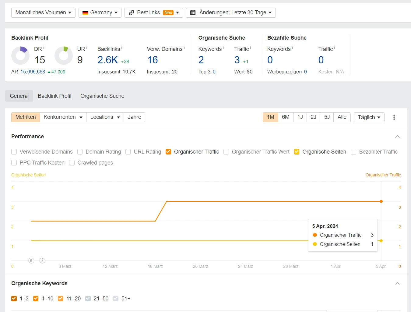Collapse the Performance section

397,136
